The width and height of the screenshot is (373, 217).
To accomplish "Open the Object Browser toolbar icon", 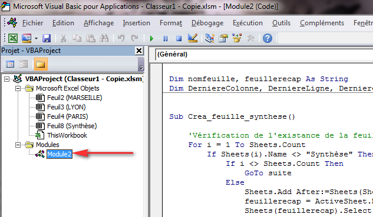I will tap(237, 38).
